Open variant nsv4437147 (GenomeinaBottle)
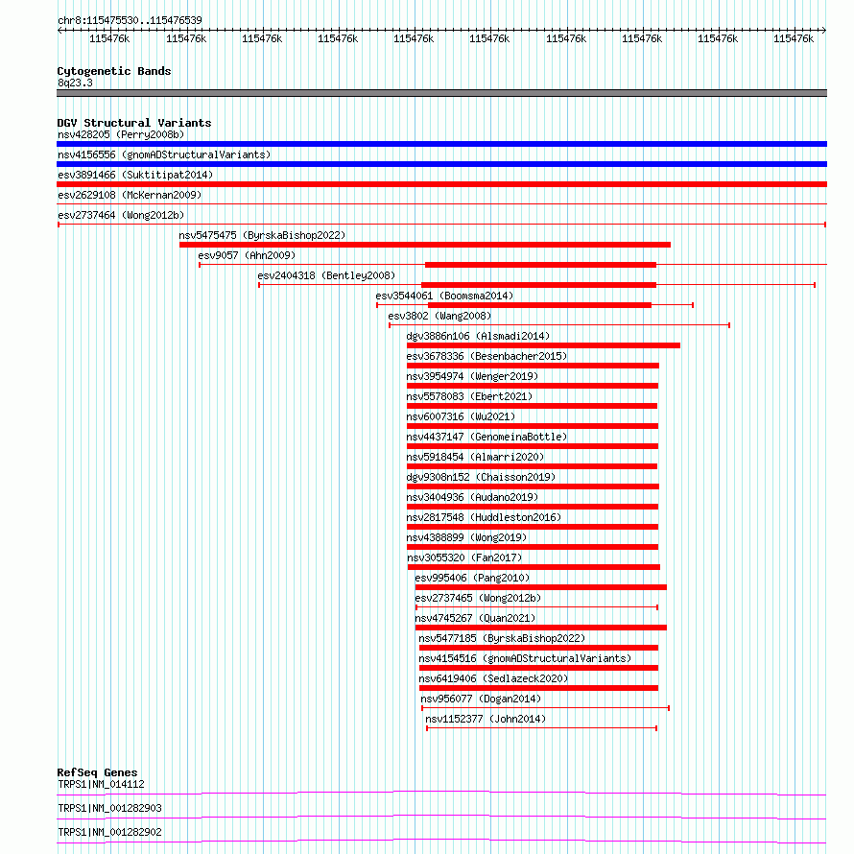 (x=486, y=437)
